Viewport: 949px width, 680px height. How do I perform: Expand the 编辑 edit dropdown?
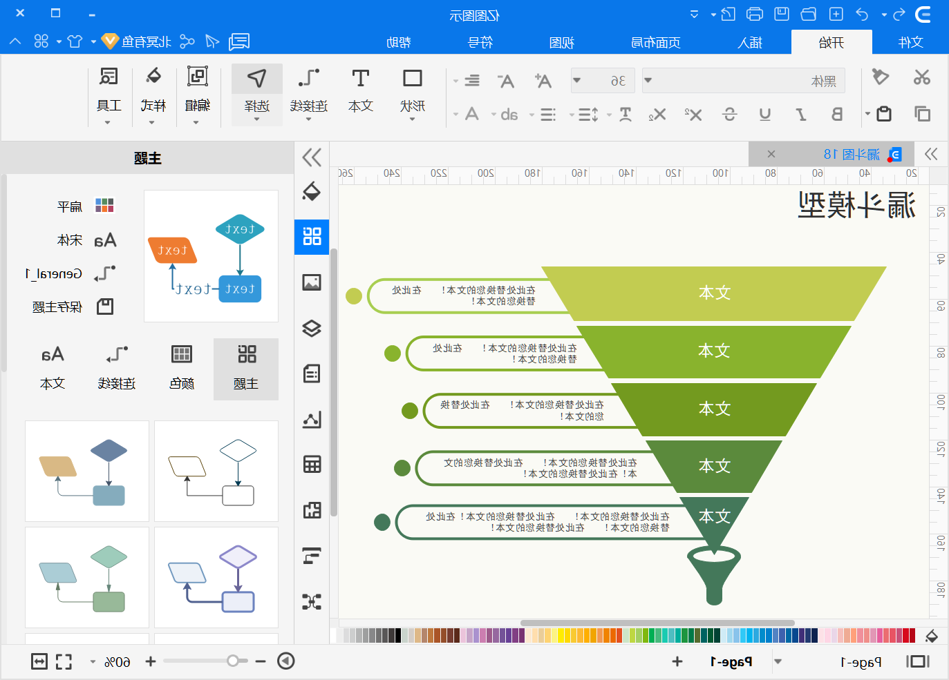click(196, 123)
